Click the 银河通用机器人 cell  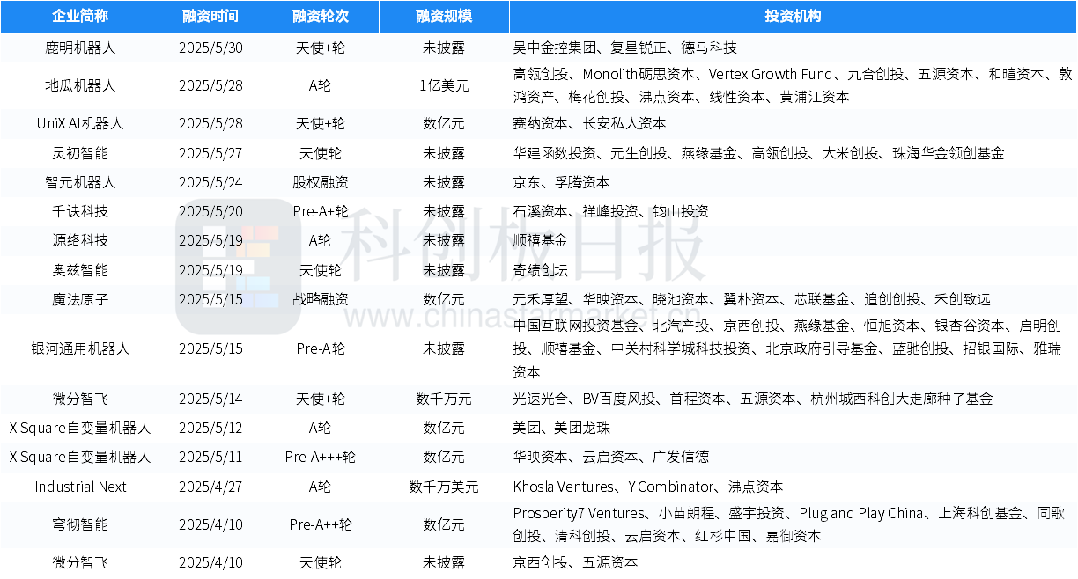79,348
